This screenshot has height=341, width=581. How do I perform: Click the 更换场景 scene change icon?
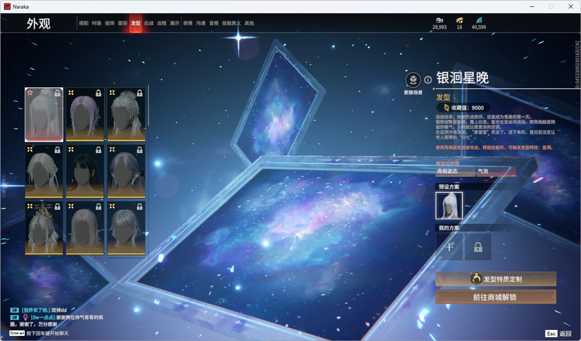click(413, 80)
